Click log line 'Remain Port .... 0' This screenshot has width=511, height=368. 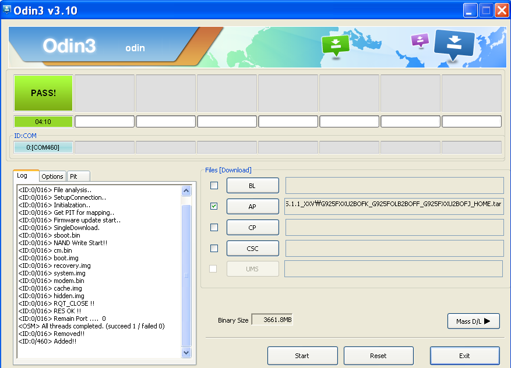(62, 319)
